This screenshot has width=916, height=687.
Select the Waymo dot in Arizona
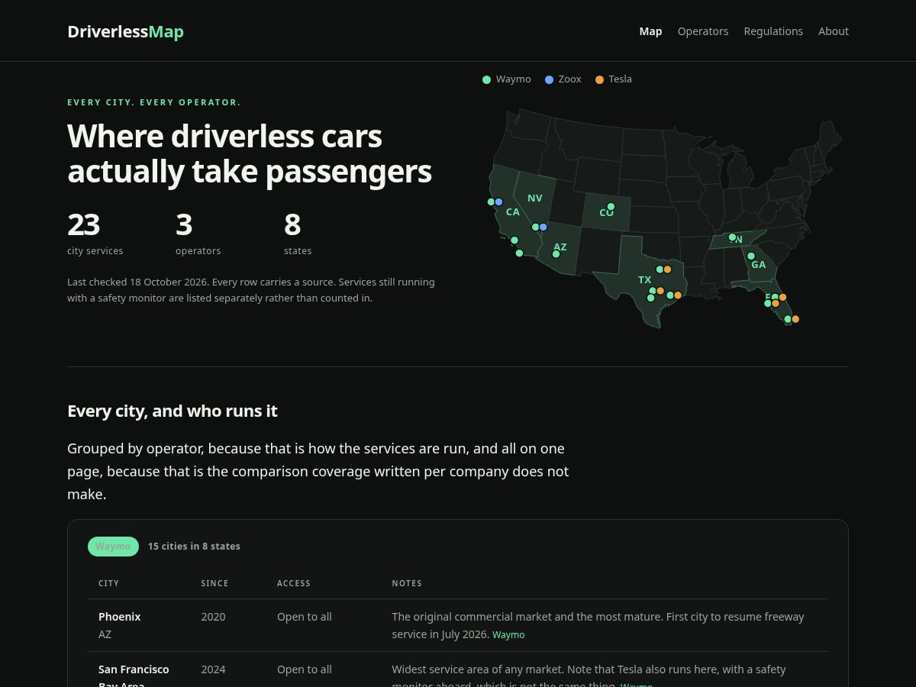click(556, 254)
